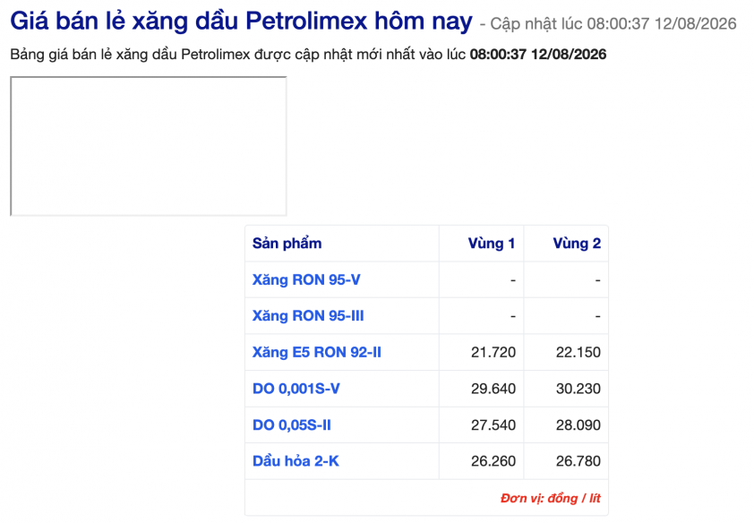
Task: Open the Dầu hỏa 2-K product link
Action: (296, 461)
